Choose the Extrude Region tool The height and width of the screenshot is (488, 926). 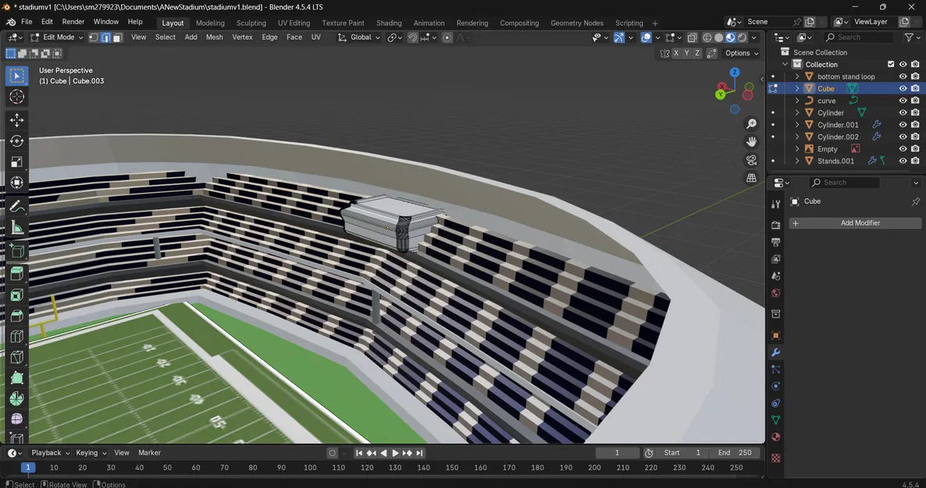pyautogui.click(x=16, y=273)
